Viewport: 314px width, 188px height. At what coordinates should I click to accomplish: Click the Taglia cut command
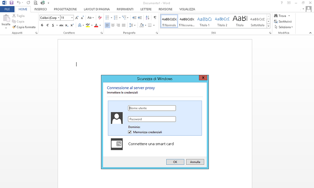tap(18, 16)
